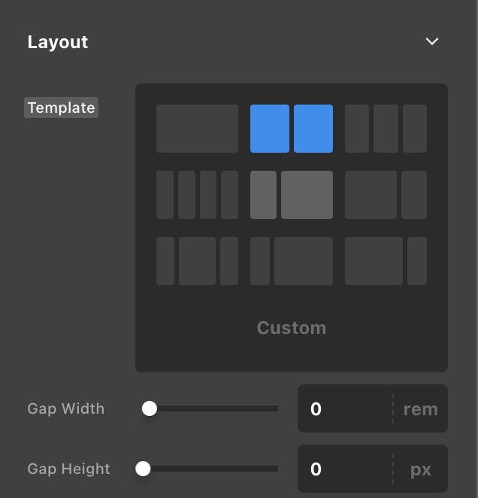Image resolution: width=478 pixels, height=498 pixels.
Task: Click the Custom template button
Action: coord(292,328)
